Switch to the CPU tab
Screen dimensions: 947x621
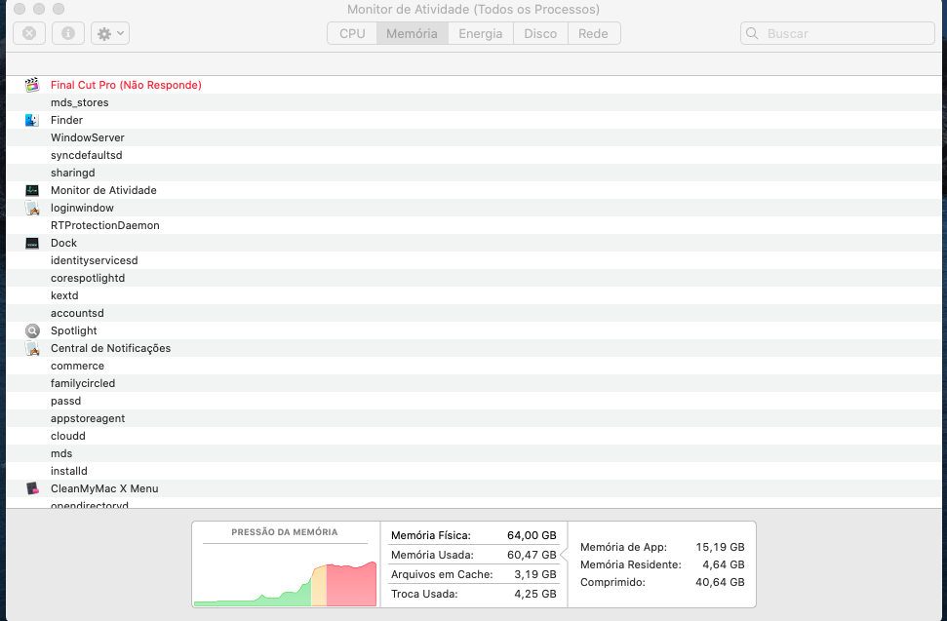click(352, 34)
